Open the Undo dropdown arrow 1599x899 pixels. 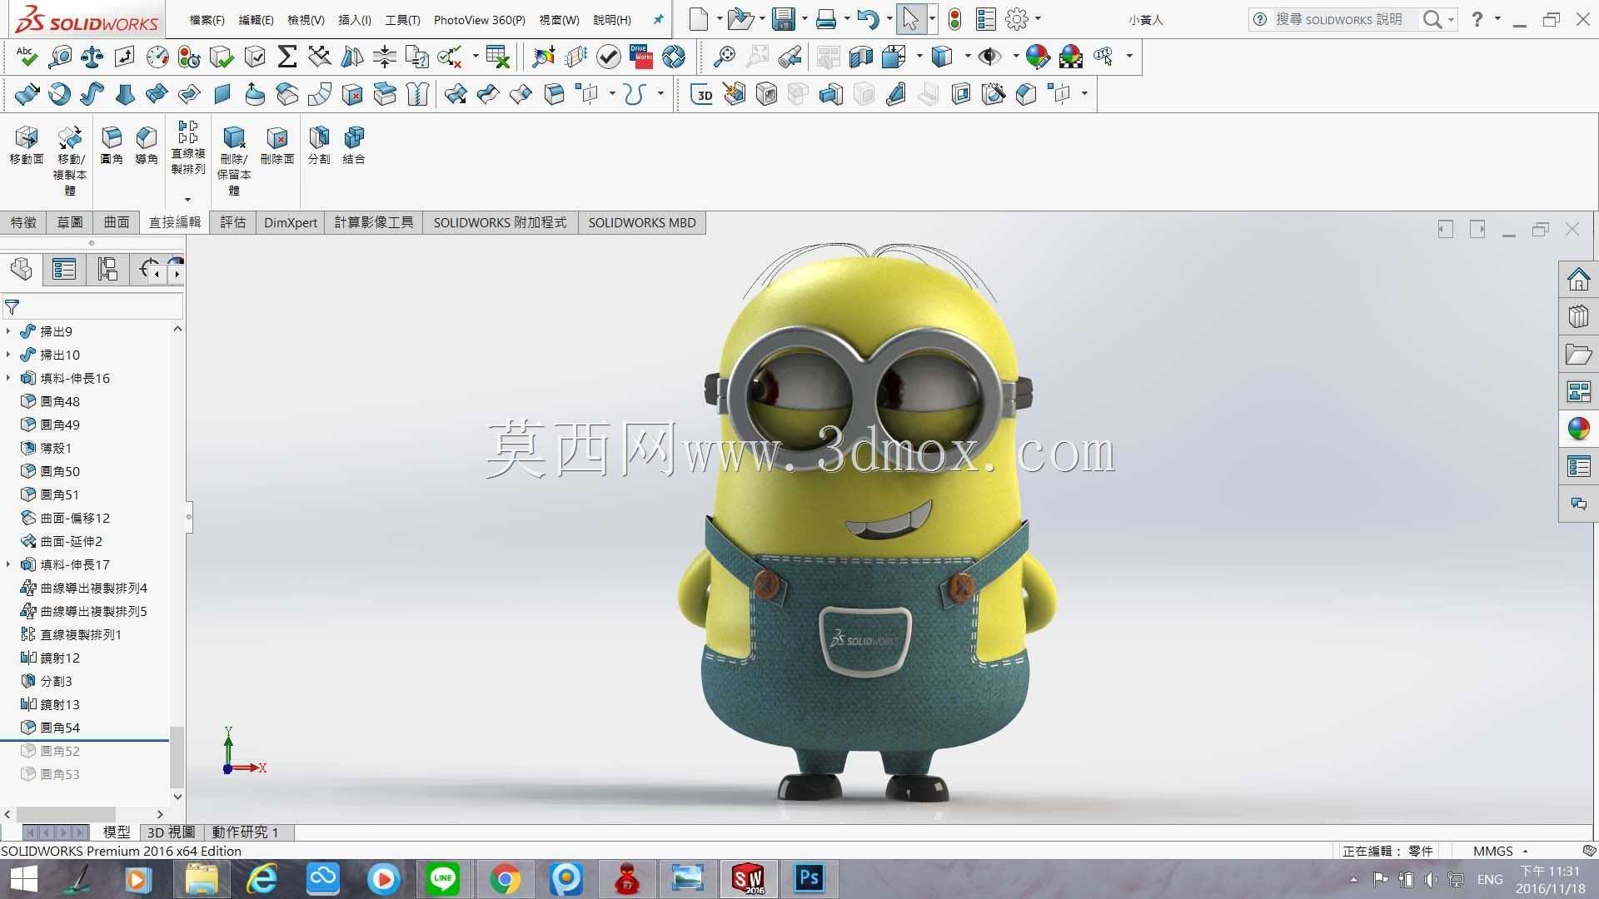[889, 19]
